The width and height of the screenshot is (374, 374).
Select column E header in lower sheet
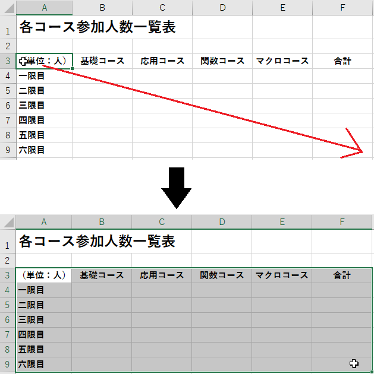tap(282, 222)
